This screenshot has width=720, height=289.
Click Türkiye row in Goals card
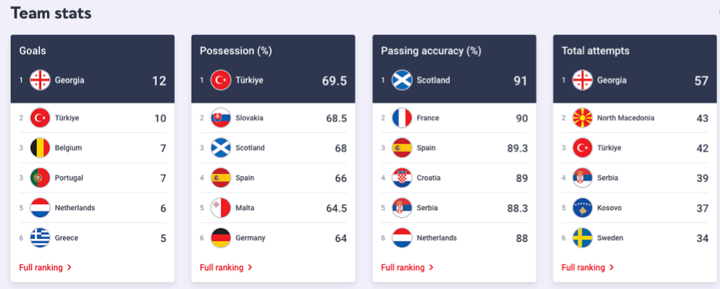93,118
